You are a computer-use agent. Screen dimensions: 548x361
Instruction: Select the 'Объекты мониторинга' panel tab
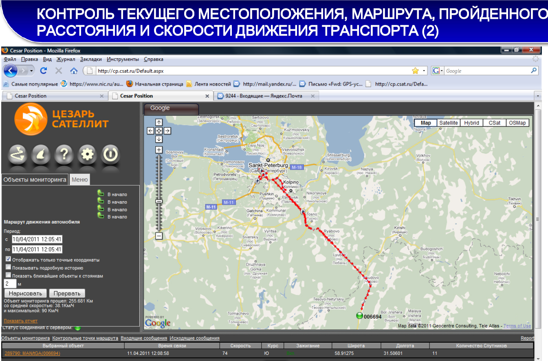coord(35,179)
